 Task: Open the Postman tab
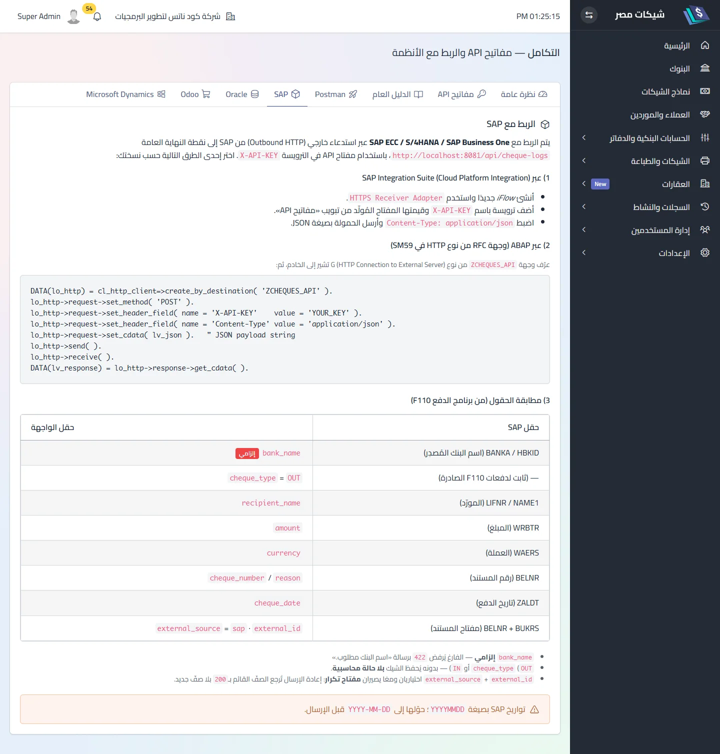336,94
